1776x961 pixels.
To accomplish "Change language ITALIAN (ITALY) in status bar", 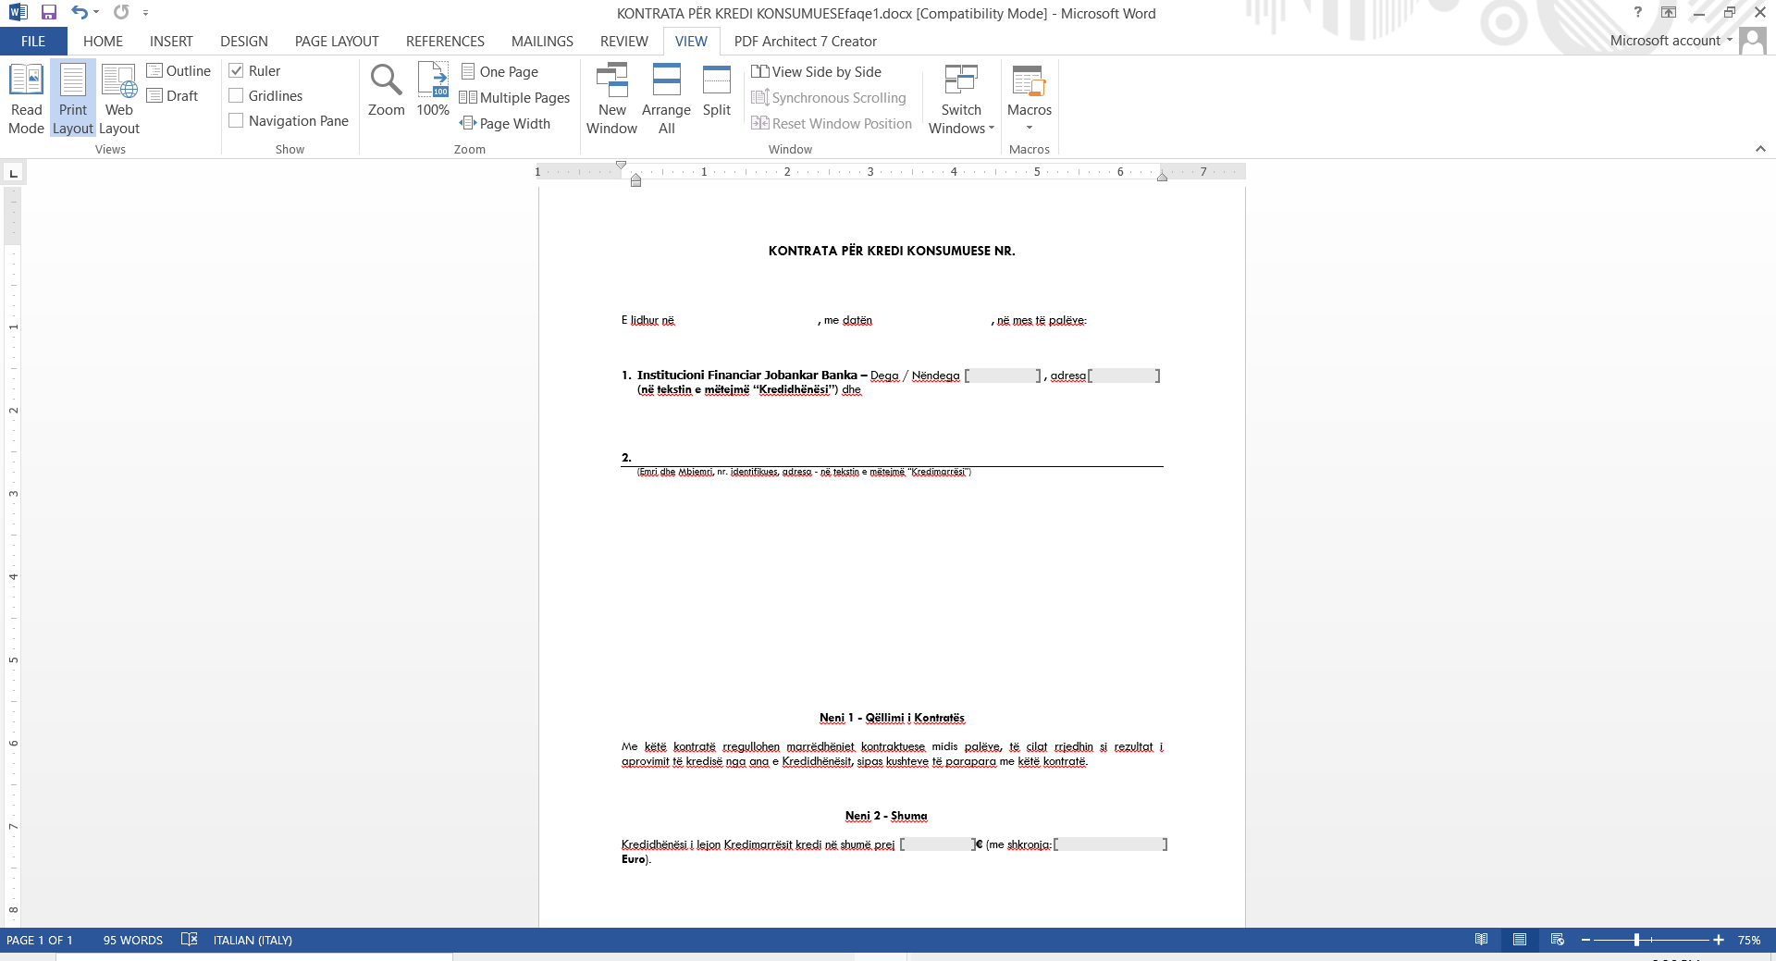I will tap(253, 940).
